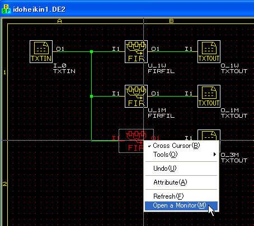This screenshot has width=254, height=226.
Task: Click the column B header label
Action: (171, 21)
